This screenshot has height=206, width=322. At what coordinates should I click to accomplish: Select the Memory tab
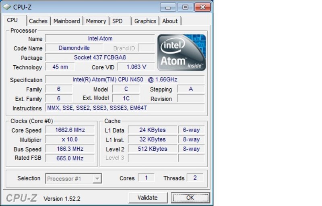[96, 21]
